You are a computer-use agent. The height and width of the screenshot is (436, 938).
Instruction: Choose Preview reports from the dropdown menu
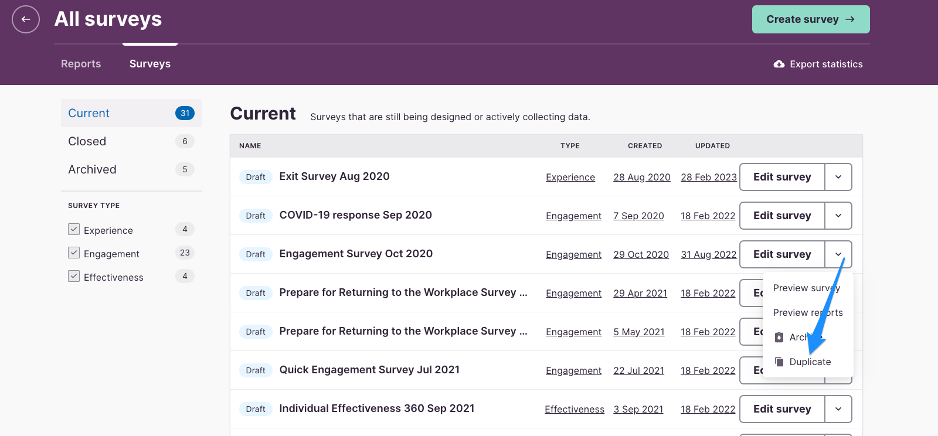808,312
